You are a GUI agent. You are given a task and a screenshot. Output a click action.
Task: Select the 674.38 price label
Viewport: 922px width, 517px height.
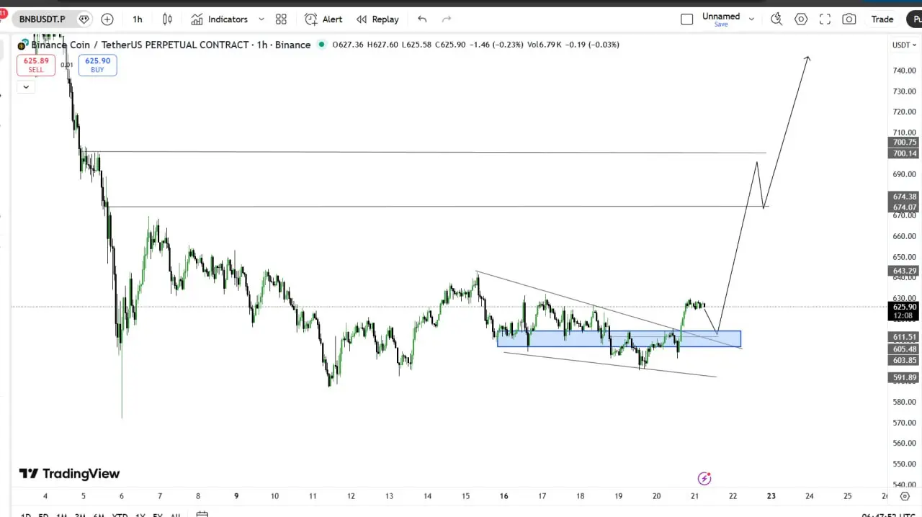tap(904, 197)
